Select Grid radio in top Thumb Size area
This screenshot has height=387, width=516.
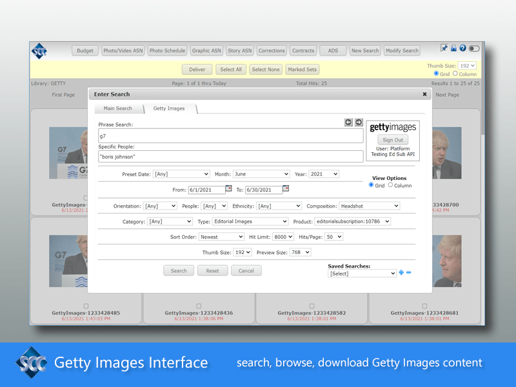pos(436,74)
